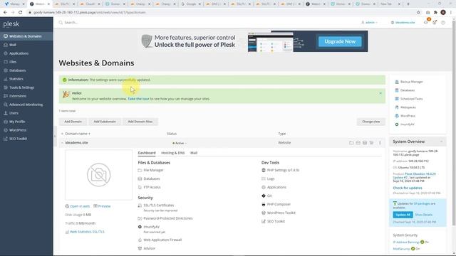This screenshot has width=456, height=256.
Task: Open Password-Protected Directories
Action: point(168,218)
